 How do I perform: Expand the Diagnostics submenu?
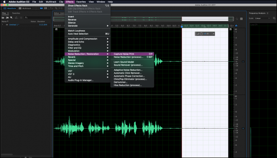click(88, 45)
